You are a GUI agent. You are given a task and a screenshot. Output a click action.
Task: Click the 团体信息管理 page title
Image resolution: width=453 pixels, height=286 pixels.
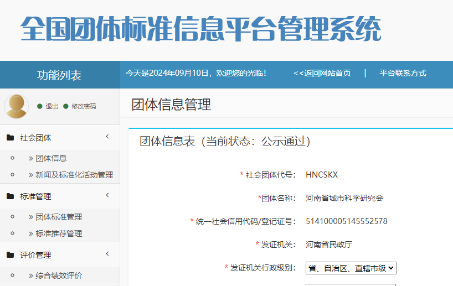point(171,105)
